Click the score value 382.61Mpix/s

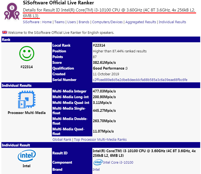point(104,62)
